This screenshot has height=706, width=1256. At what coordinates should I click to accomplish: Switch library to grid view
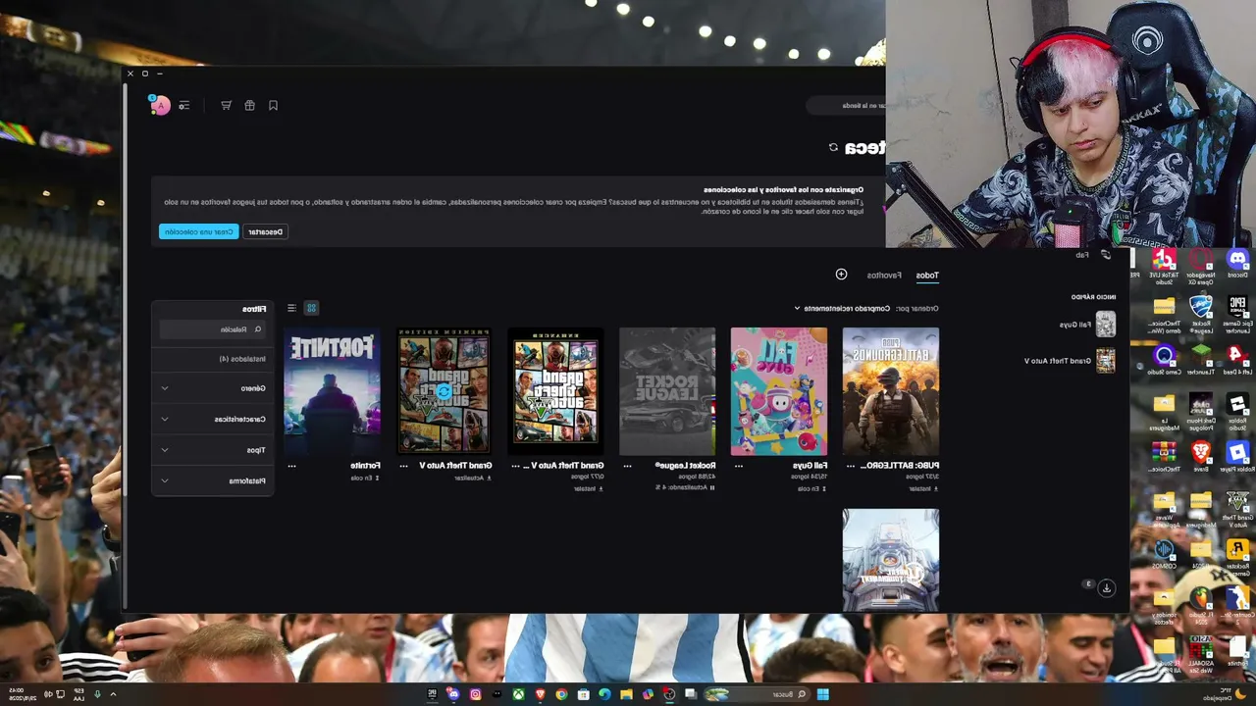point(311,309)
